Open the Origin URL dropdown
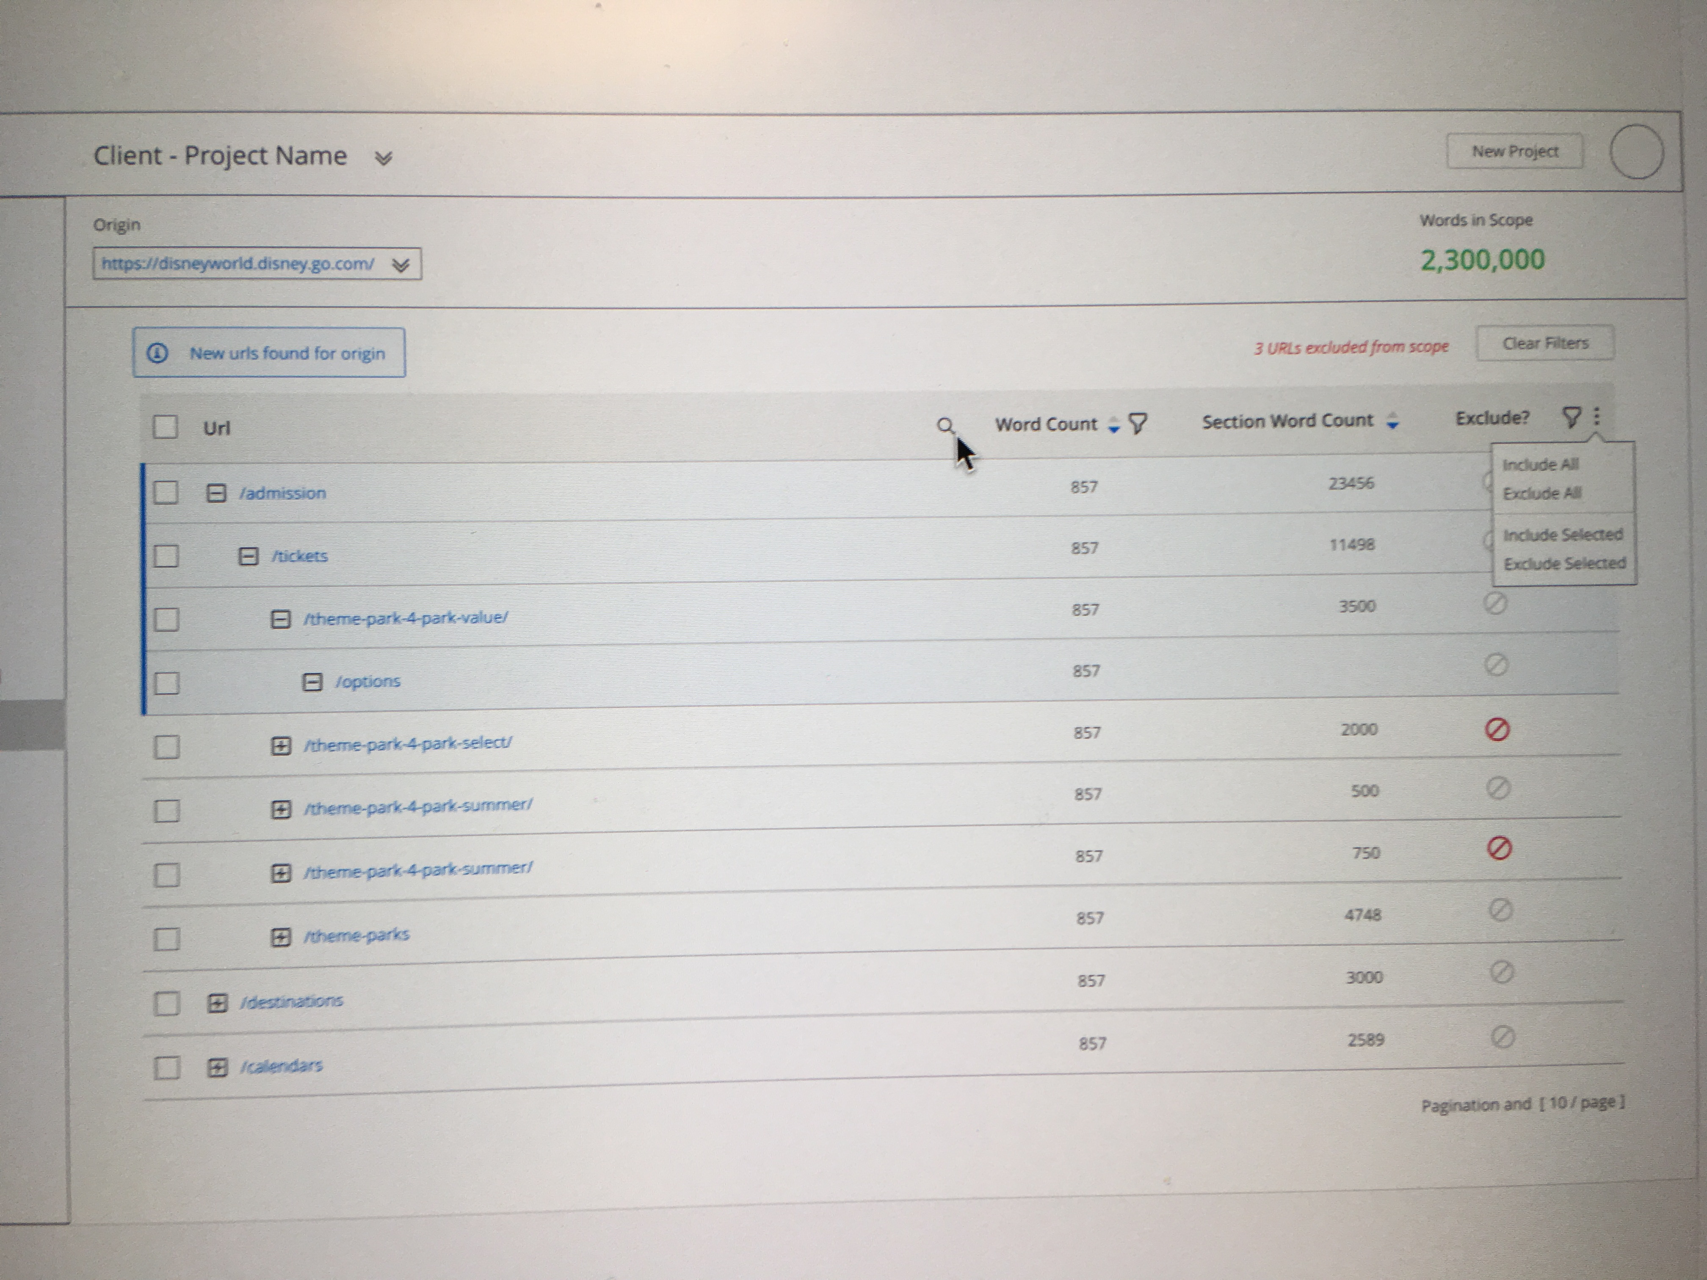Viewport: 1707px width, 1280px height. click(x=401, y=265)
